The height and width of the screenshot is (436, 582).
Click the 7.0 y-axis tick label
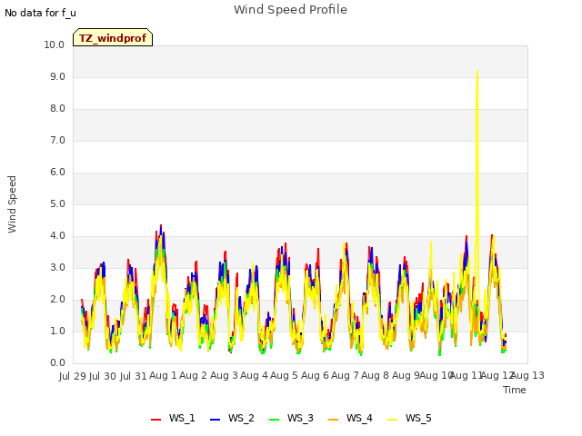coord(57,141)
